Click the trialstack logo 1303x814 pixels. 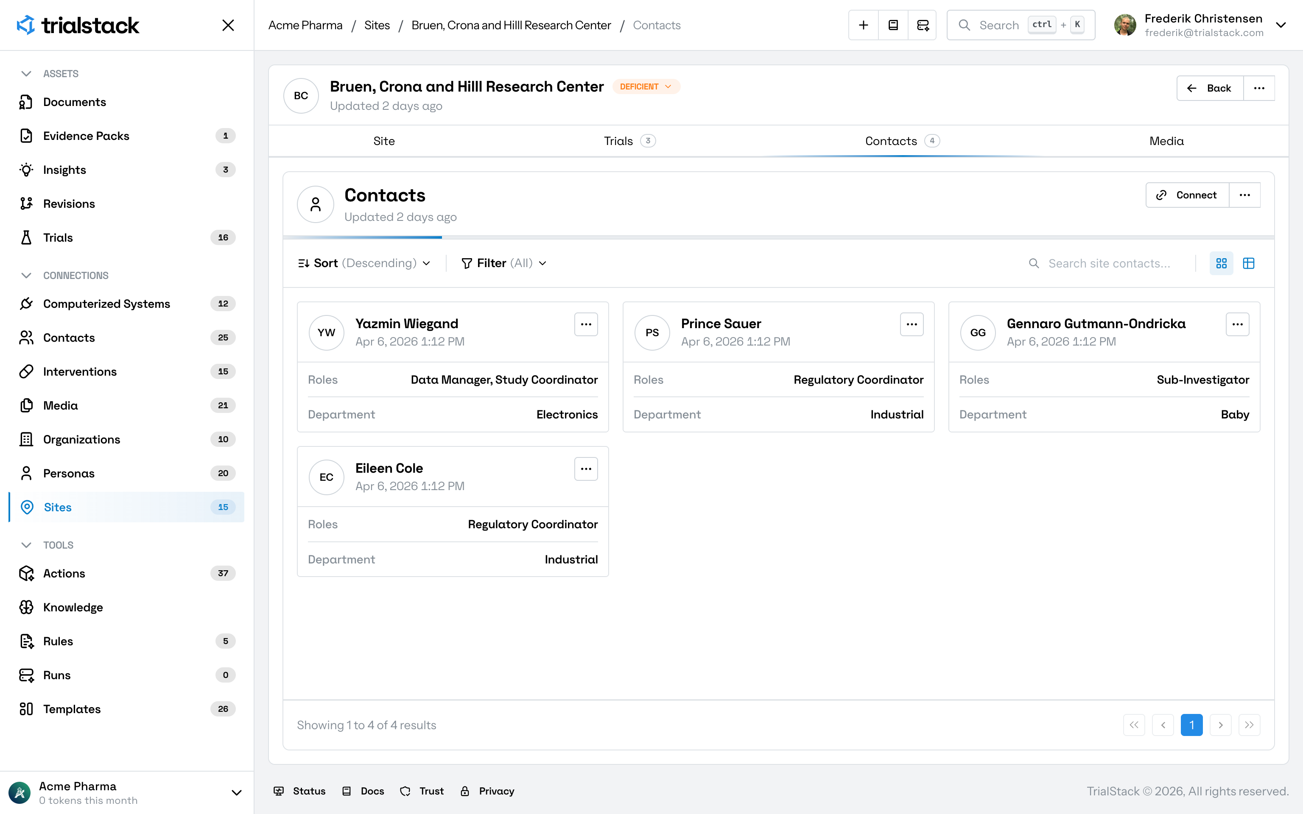pos(78,25)
